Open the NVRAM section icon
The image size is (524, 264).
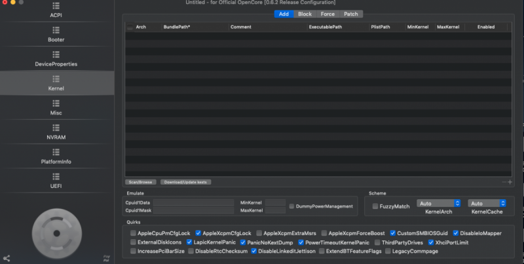56,128
